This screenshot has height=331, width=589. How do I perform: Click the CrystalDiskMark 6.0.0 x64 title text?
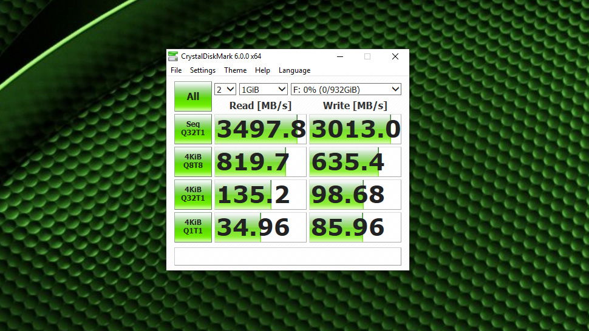(x=221, y=56)
